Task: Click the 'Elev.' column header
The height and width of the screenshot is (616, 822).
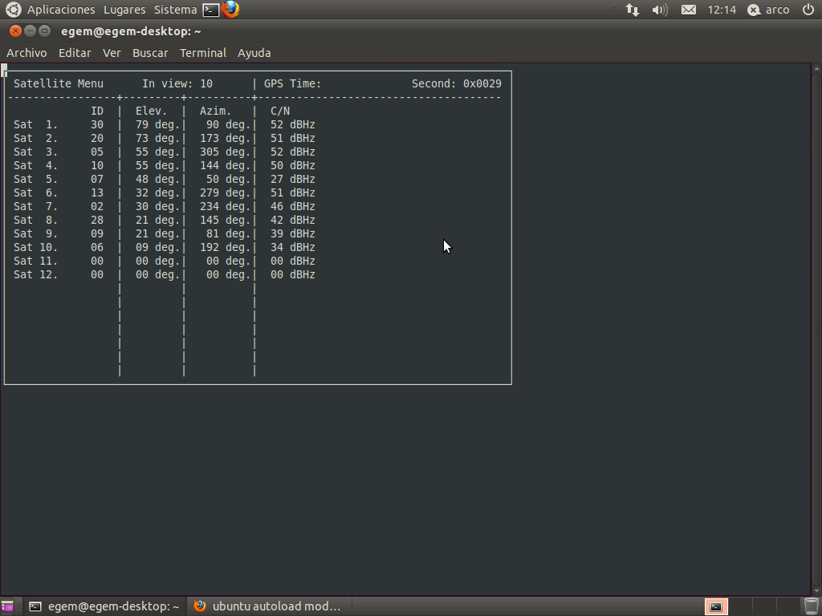Action: 152,111
